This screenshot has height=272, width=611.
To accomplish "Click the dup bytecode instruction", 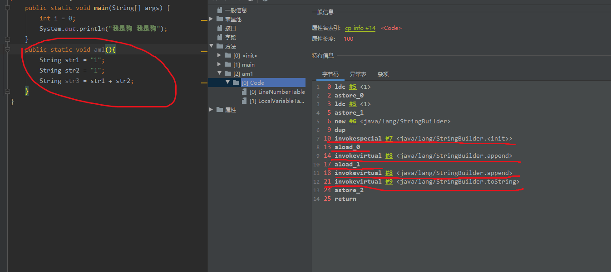I will coord(340,130).
